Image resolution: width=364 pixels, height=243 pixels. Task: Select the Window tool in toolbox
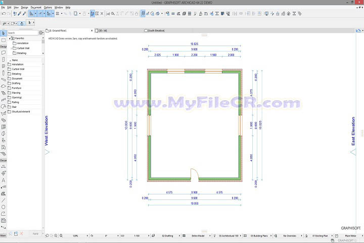[x=3, y=66]
